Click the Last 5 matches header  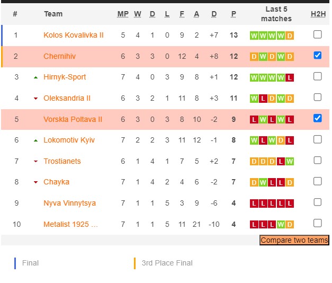[x=276, y=14]
